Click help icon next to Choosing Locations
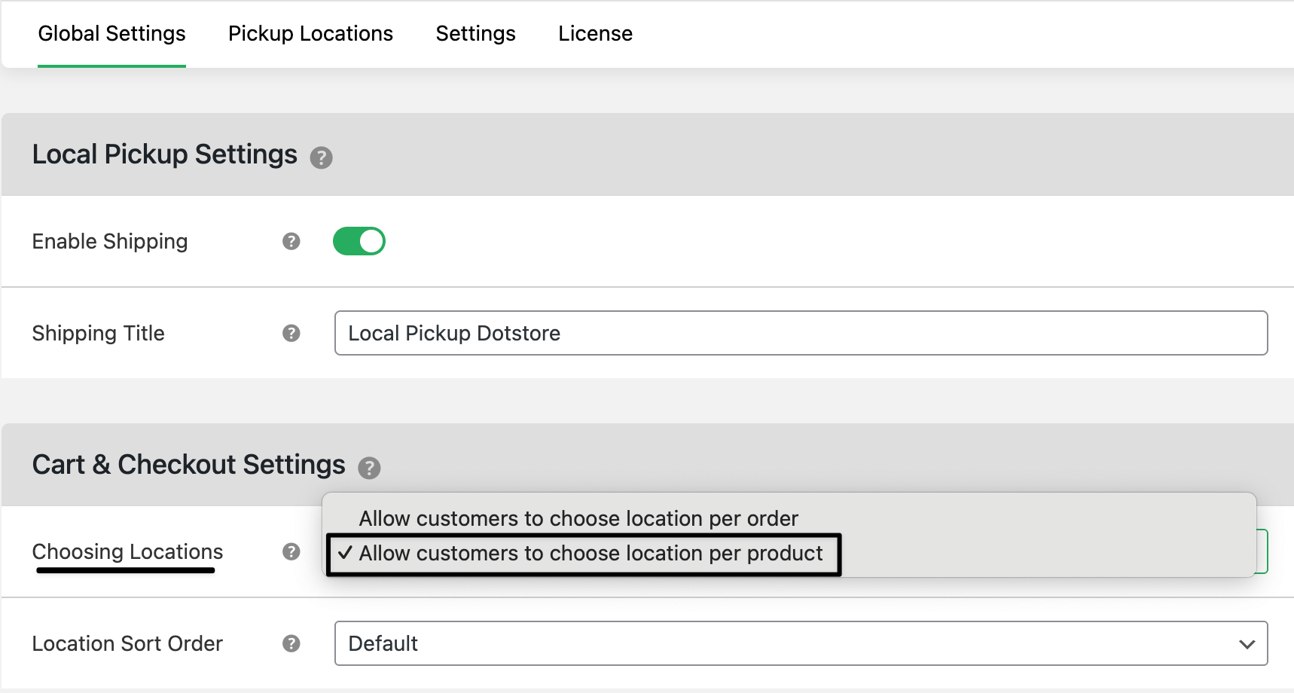The width and height of the screenshot is (1294, 693). (x=291, y=551)
